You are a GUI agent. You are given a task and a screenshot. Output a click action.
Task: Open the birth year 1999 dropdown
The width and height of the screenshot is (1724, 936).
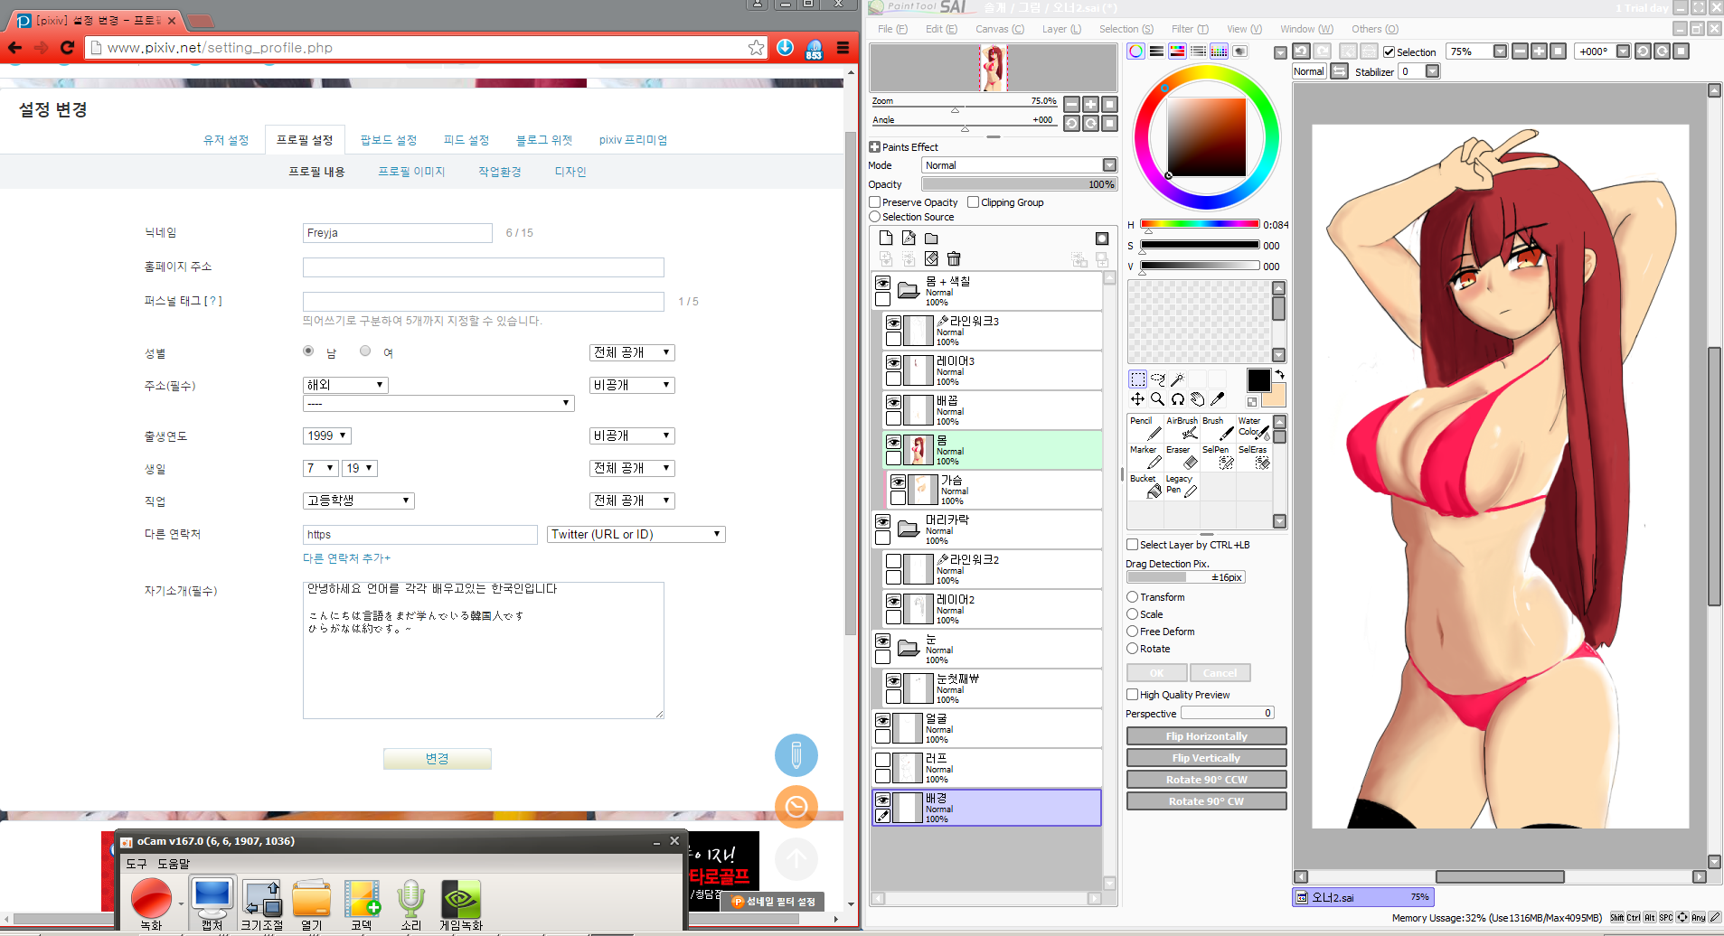pyautogui.click(x=326, y=435)
